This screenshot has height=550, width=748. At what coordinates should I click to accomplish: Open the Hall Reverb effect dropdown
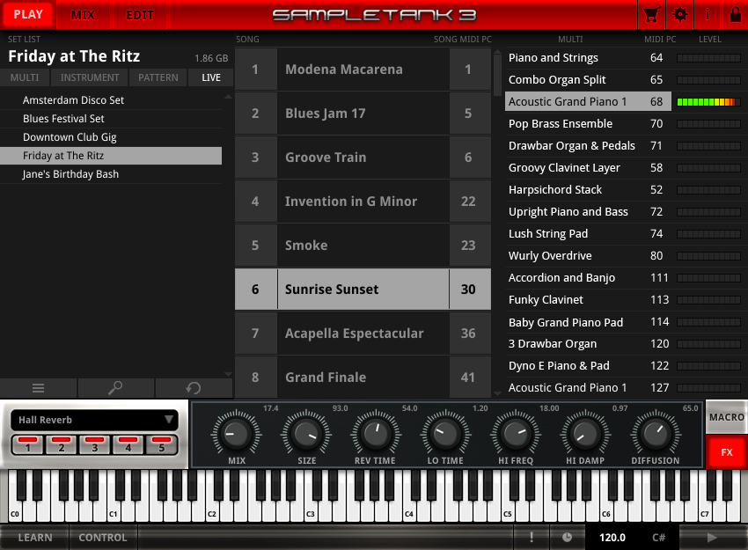(94, 420)
